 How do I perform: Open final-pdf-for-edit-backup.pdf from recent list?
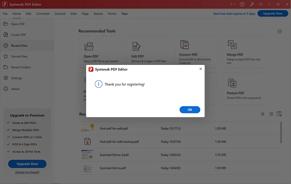click(180, 142)
